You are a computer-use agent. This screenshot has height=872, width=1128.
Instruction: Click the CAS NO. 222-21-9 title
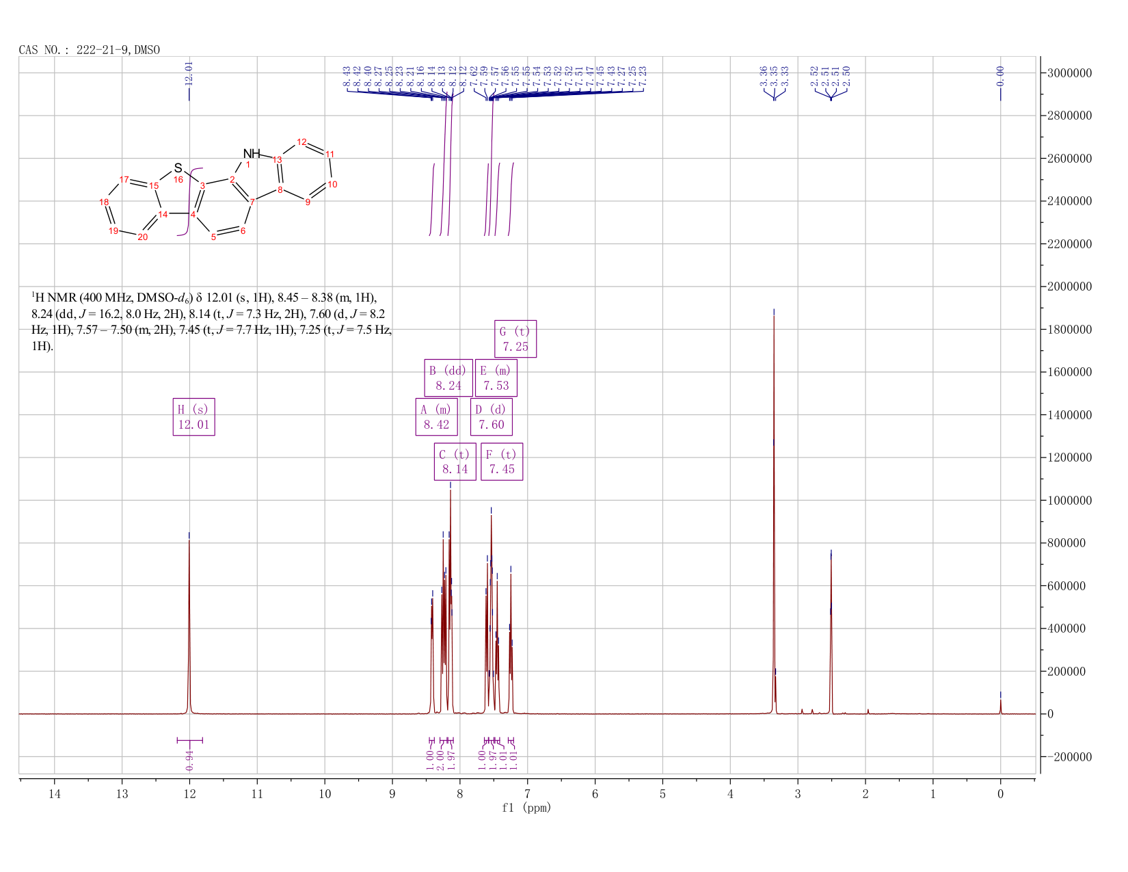90,50
